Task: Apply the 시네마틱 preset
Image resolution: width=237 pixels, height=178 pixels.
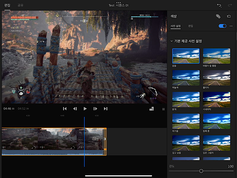Action: click(x=217, y=99)
